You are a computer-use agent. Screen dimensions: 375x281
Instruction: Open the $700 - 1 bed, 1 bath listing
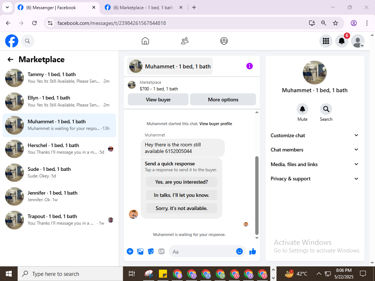tap(159, 89)
